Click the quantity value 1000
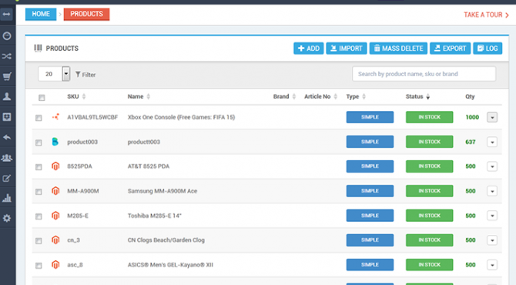Viewport: 516px width, 285px height. coord(472,117)
